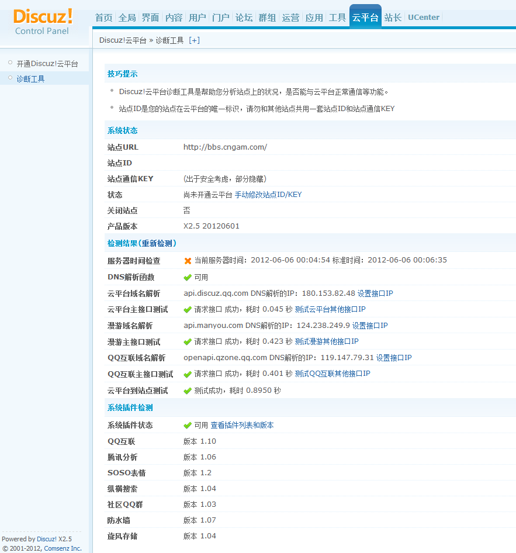Image resolution: width=516 pixels, height=553 pixels.
Task: Click 设置接口IP for openapi.qzone.qq.com
Action: coord(394,358)
